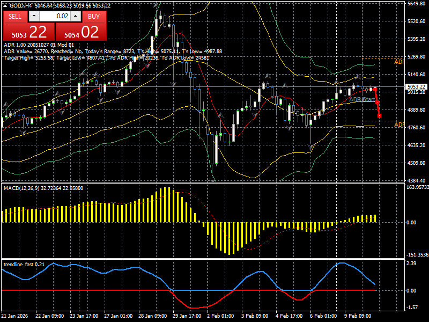The width and height of the screenshot is (429, 322).
Task: Click the red projection line end marker
Action: point(379,116)
